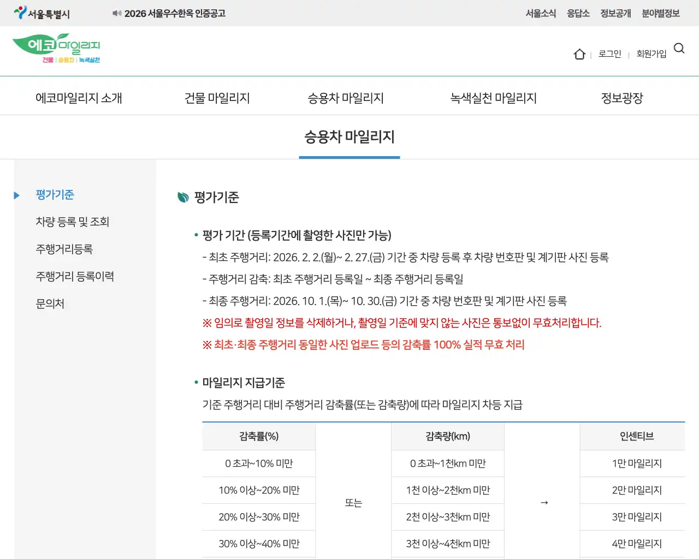Select 주행거리 등록이력 sidebar item
Viewport: 699px width, 559px height.
pos(75,276)
